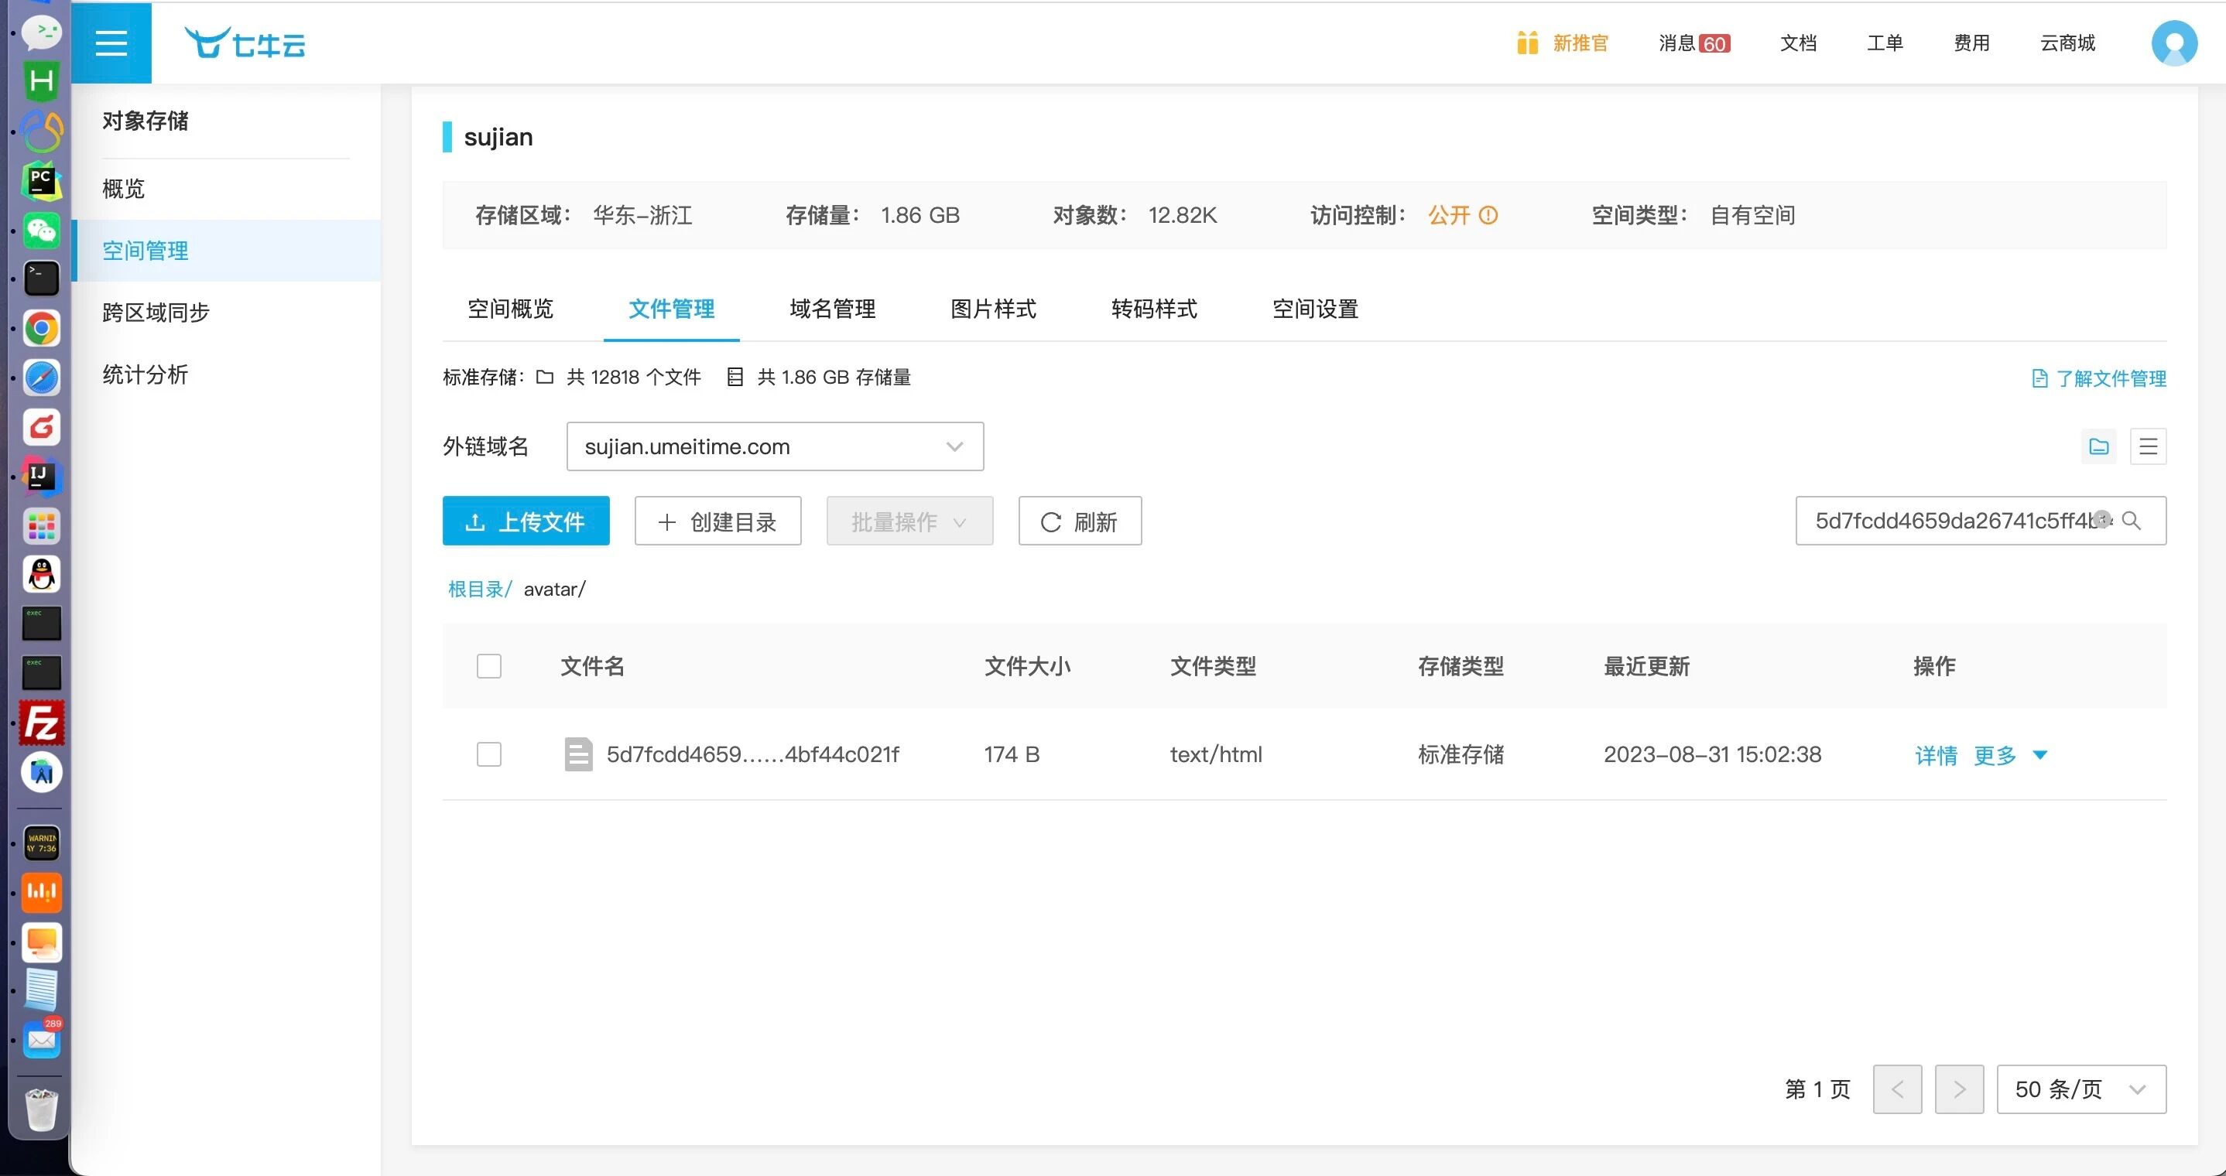
Task: Expand the 更多 actions dropdown arrow
Action: coord(2040,755)
